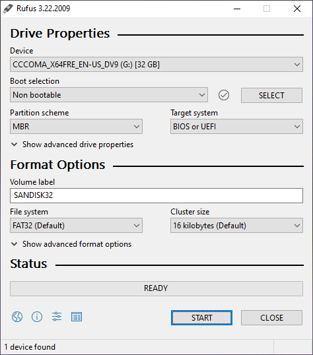This screenshot has width=313, height=355.
Task: Click the Format Options heading
Action: pos(58,164)
